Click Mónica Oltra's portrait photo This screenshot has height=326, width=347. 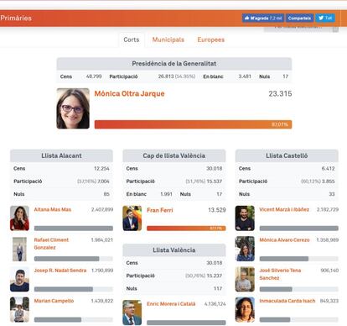click(x=73, y=108)
